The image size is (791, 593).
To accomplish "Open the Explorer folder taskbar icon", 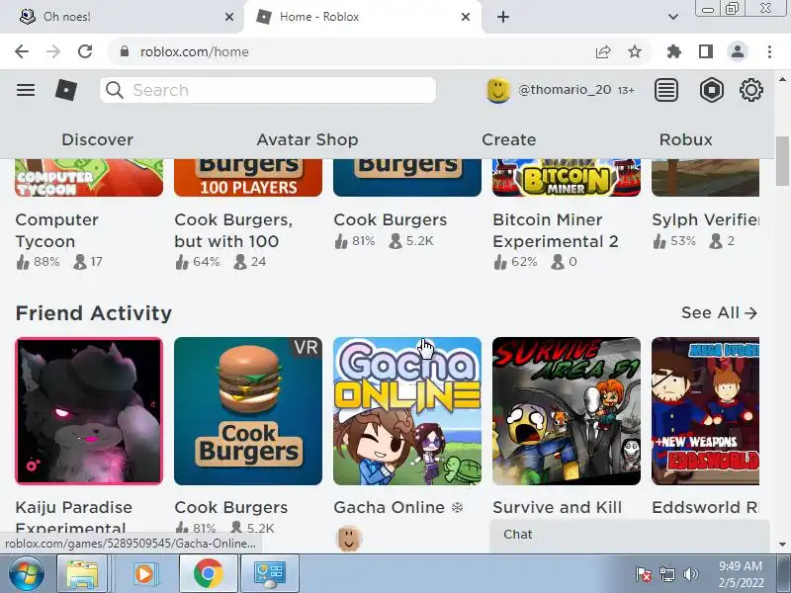I will 82,573.
